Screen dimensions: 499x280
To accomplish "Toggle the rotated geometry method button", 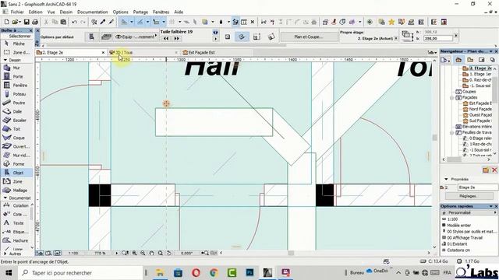I will click(x=242, y=37).
